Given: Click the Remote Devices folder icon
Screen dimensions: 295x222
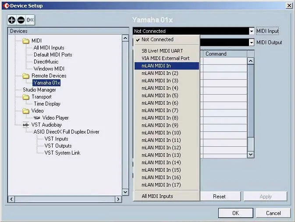Looking at the screenshot, I should click(x=26, y=76).
